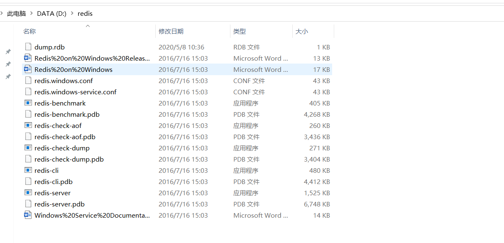Click the 6,748 KB size of redis-server.pdb
Viewport: 504px width, 243px height.
click(x=317, y=204)
